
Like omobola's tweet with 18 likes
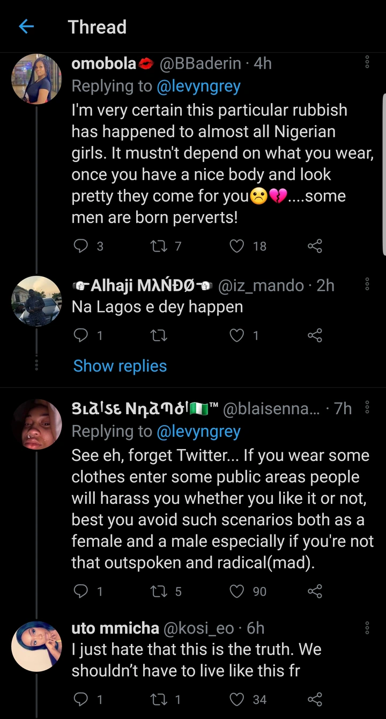[236, 246]
